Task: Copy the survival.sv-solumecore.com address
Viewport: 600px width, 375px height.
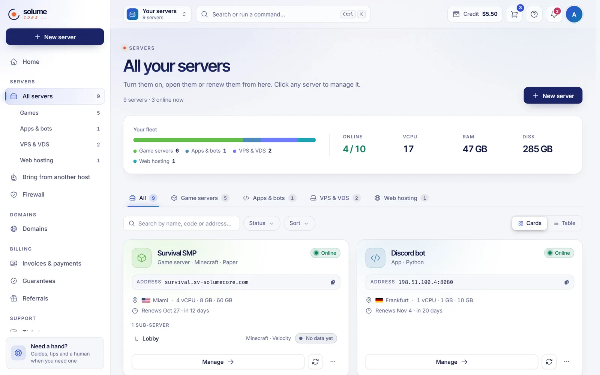Action: click(333, 282)
